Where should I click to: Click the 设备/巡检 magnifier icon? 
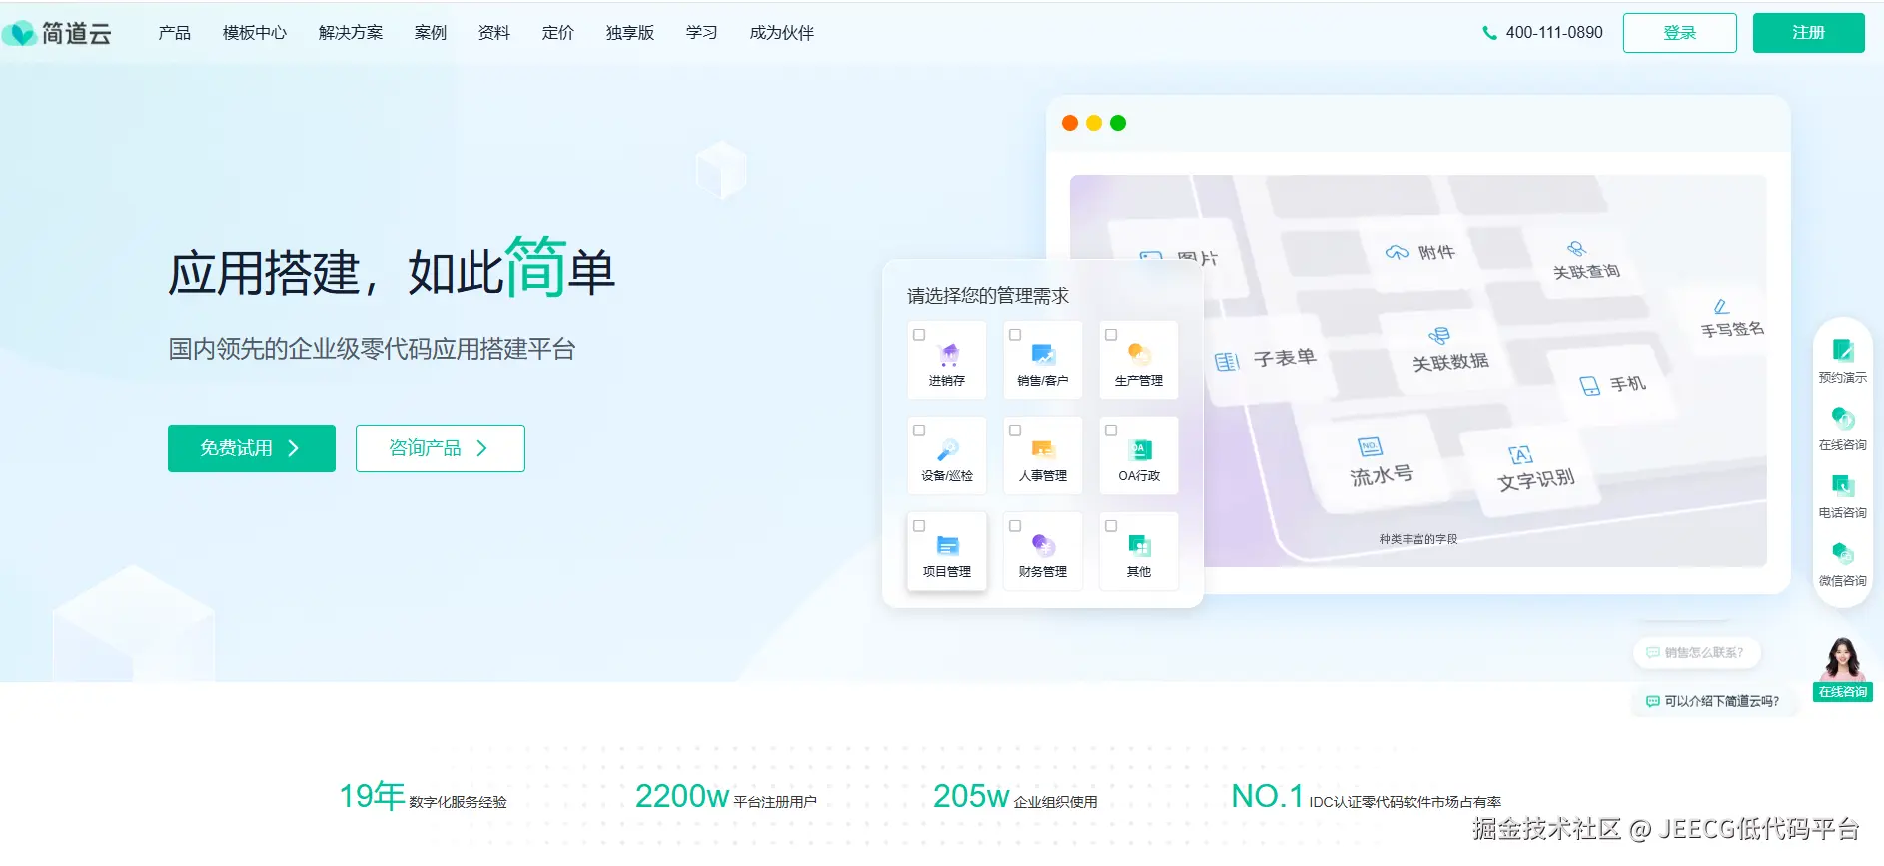coord(948,449)
